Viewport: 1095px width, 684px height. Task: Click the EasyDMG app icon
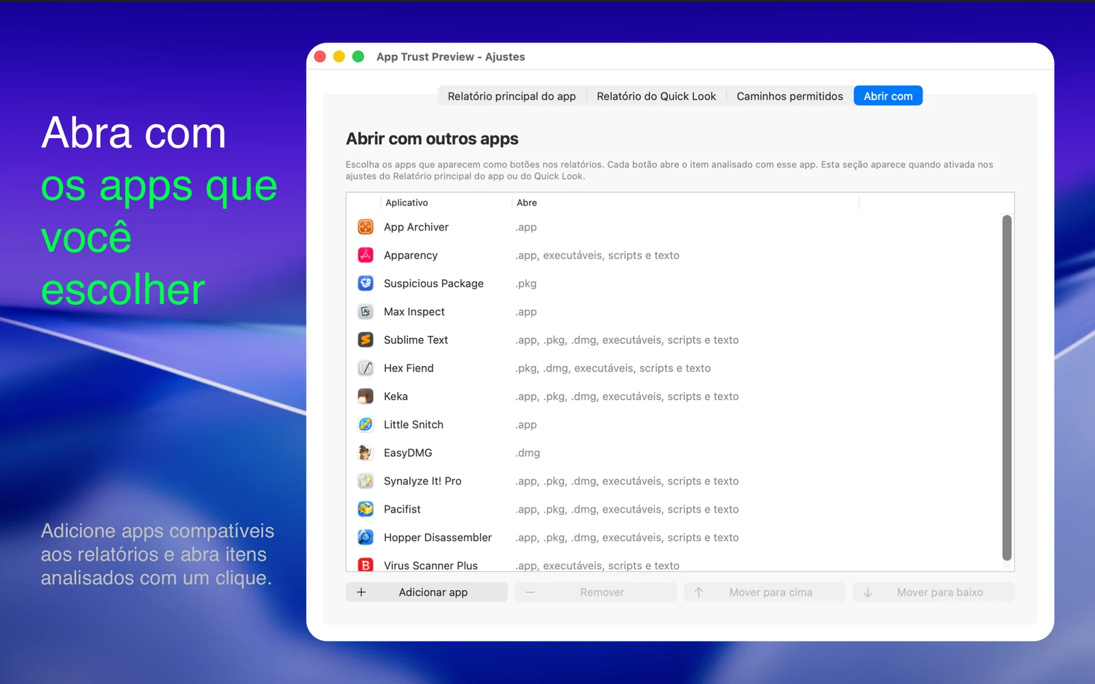point(365,452)
